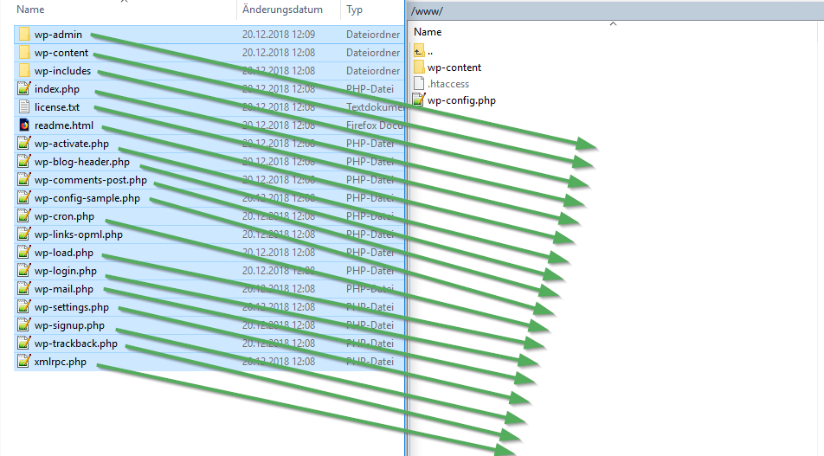Viewport: 824px width, 456px height.
Task: Click the .htaccess file icon
Action: [419, 84]
